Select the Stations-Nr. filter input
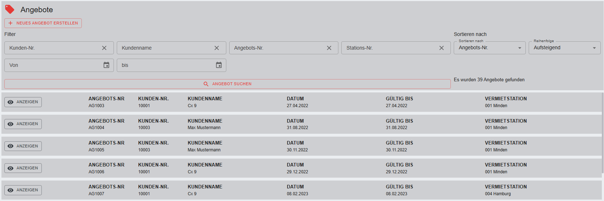This screenshot has width=604, height=201. point(388,48)
